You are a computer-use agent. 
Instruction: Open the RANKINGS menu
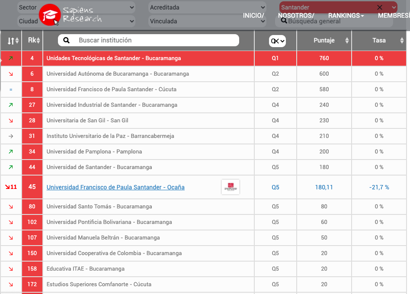[346, 16]
